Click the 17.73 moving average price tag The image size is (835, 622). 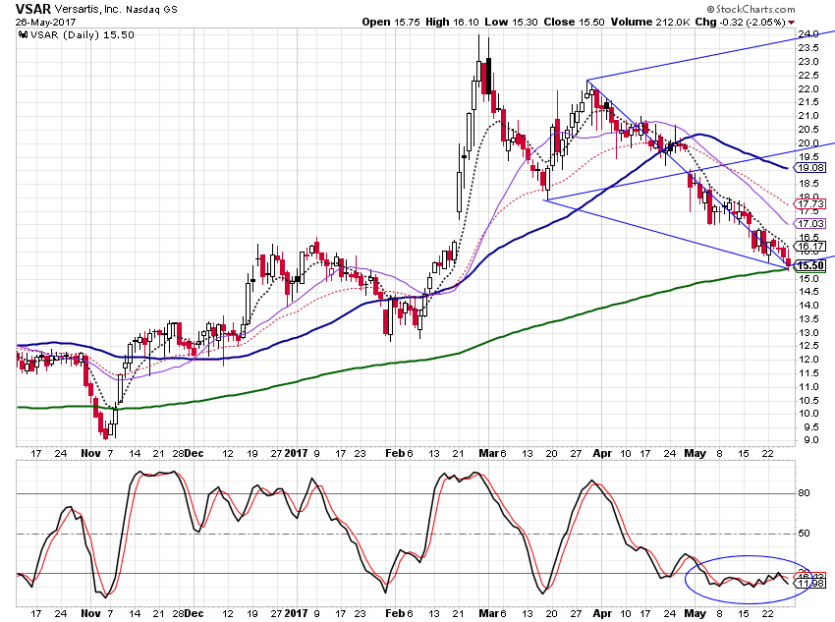pyautogui.click(x=810, y=204)
